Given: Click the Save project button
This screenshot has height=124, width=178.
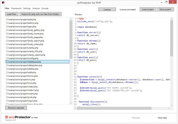Looking at the screenshot, I should (x=165, y=10).
